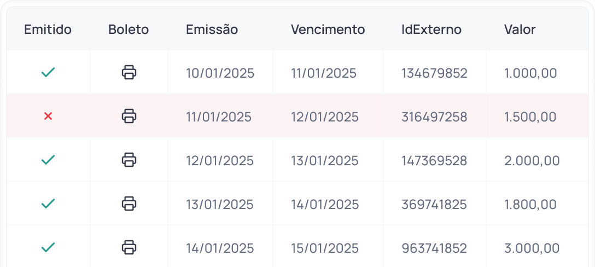Click green checkmark in 14/01/2025 emission row
Image resolution: width=595 pixels, height=267 pixels.
point(48,247)
